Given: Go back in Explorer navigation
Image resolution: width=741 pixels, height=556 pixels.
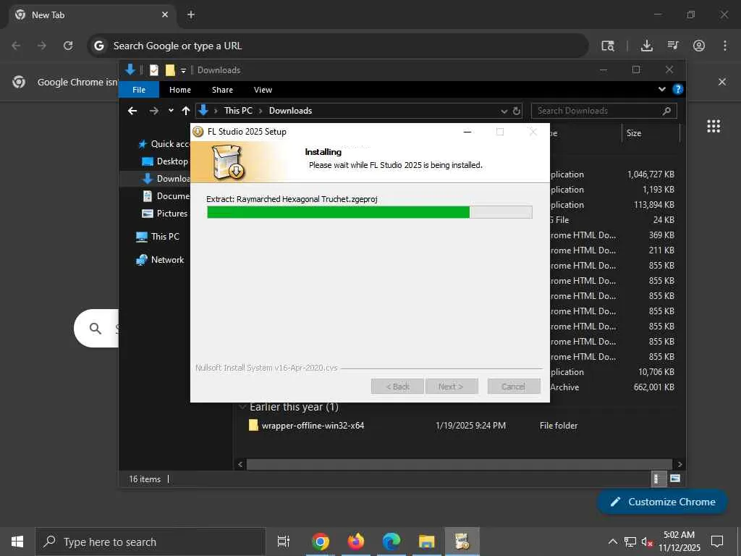Looking at the screenshot, I should click(x=132, y=111).
